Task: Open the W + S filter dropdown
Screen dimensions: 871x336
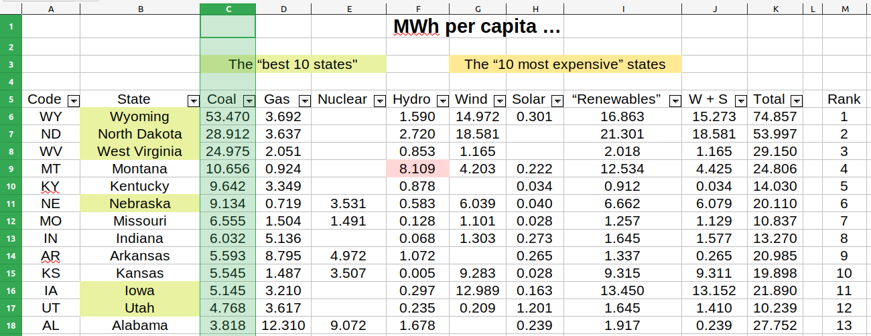Action: point(740,100)
